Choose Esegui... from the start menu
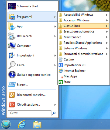 pyautogui.click(x=32, y=84)
